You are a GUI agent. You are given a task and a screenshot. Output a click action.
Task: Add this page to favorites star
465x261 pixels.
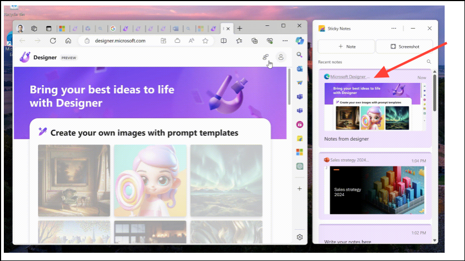[x=205, y=41]
